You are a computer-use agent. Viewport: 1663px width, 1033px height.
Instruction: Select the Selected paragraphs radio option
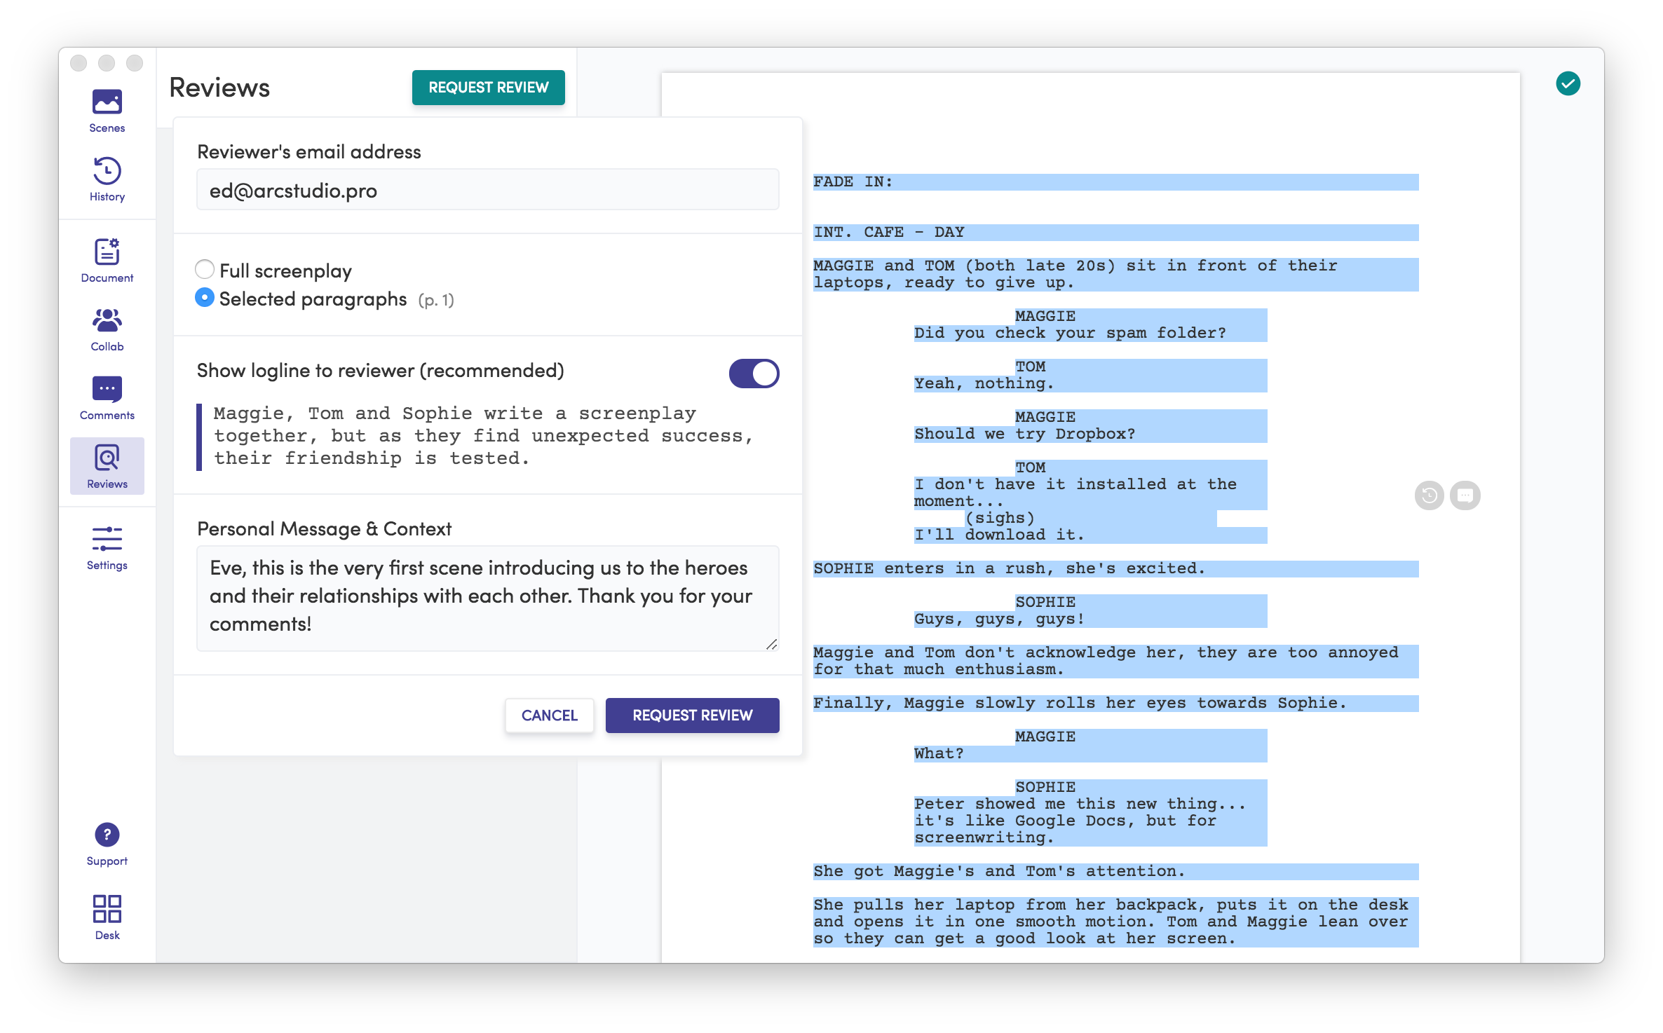(x=204, y=298)
